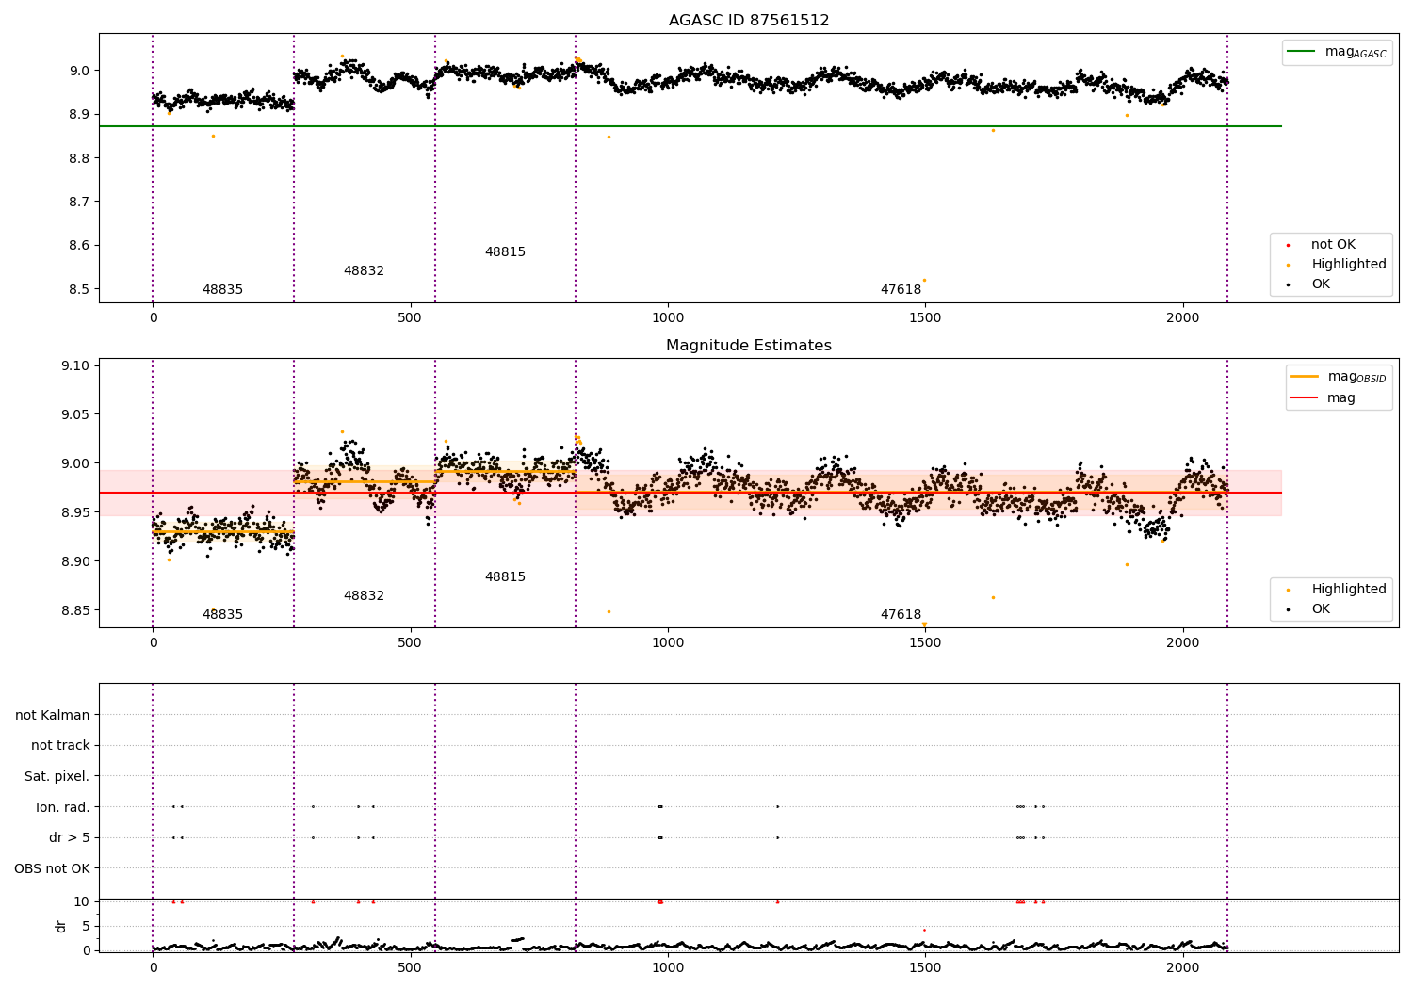The width and height of the screenshot is (1413, 989).
Task: Click y-axis tick "9.0" in AGASC ID plot
Action: click(79, 72)
